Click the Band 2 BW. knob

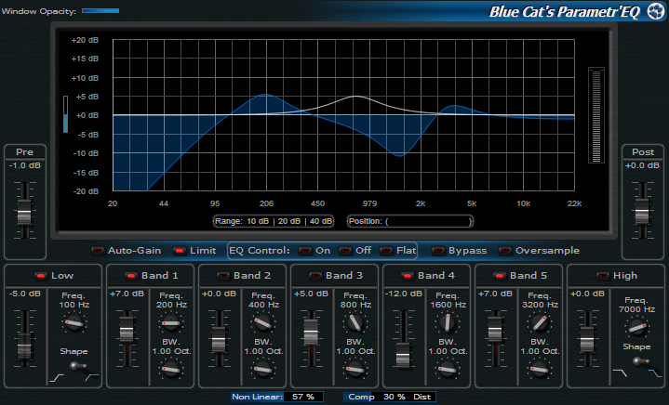point(263,370)
